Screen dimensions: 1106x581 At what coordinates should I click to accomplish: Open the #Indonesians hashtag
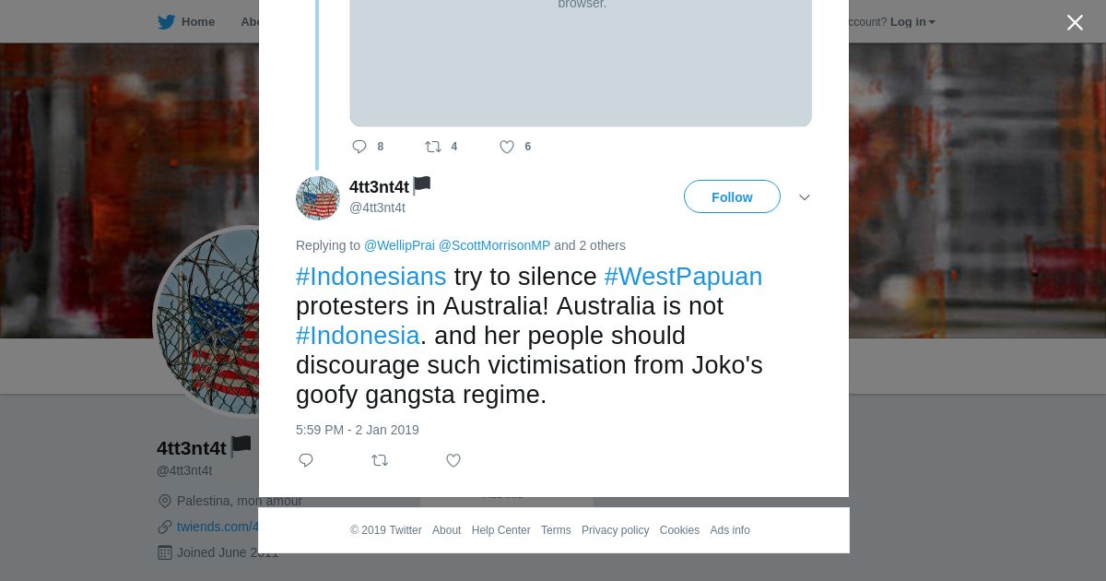tap(371, 277)
